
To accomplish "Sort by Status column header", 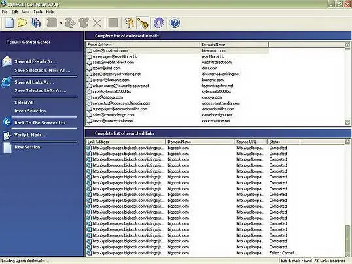I will 284,142.
